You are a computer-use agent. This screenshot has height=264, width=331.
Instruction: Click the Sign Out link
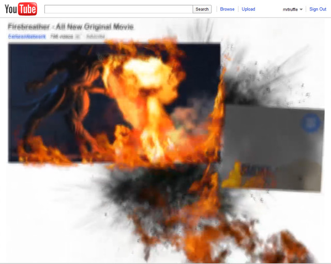coord(318,9)
